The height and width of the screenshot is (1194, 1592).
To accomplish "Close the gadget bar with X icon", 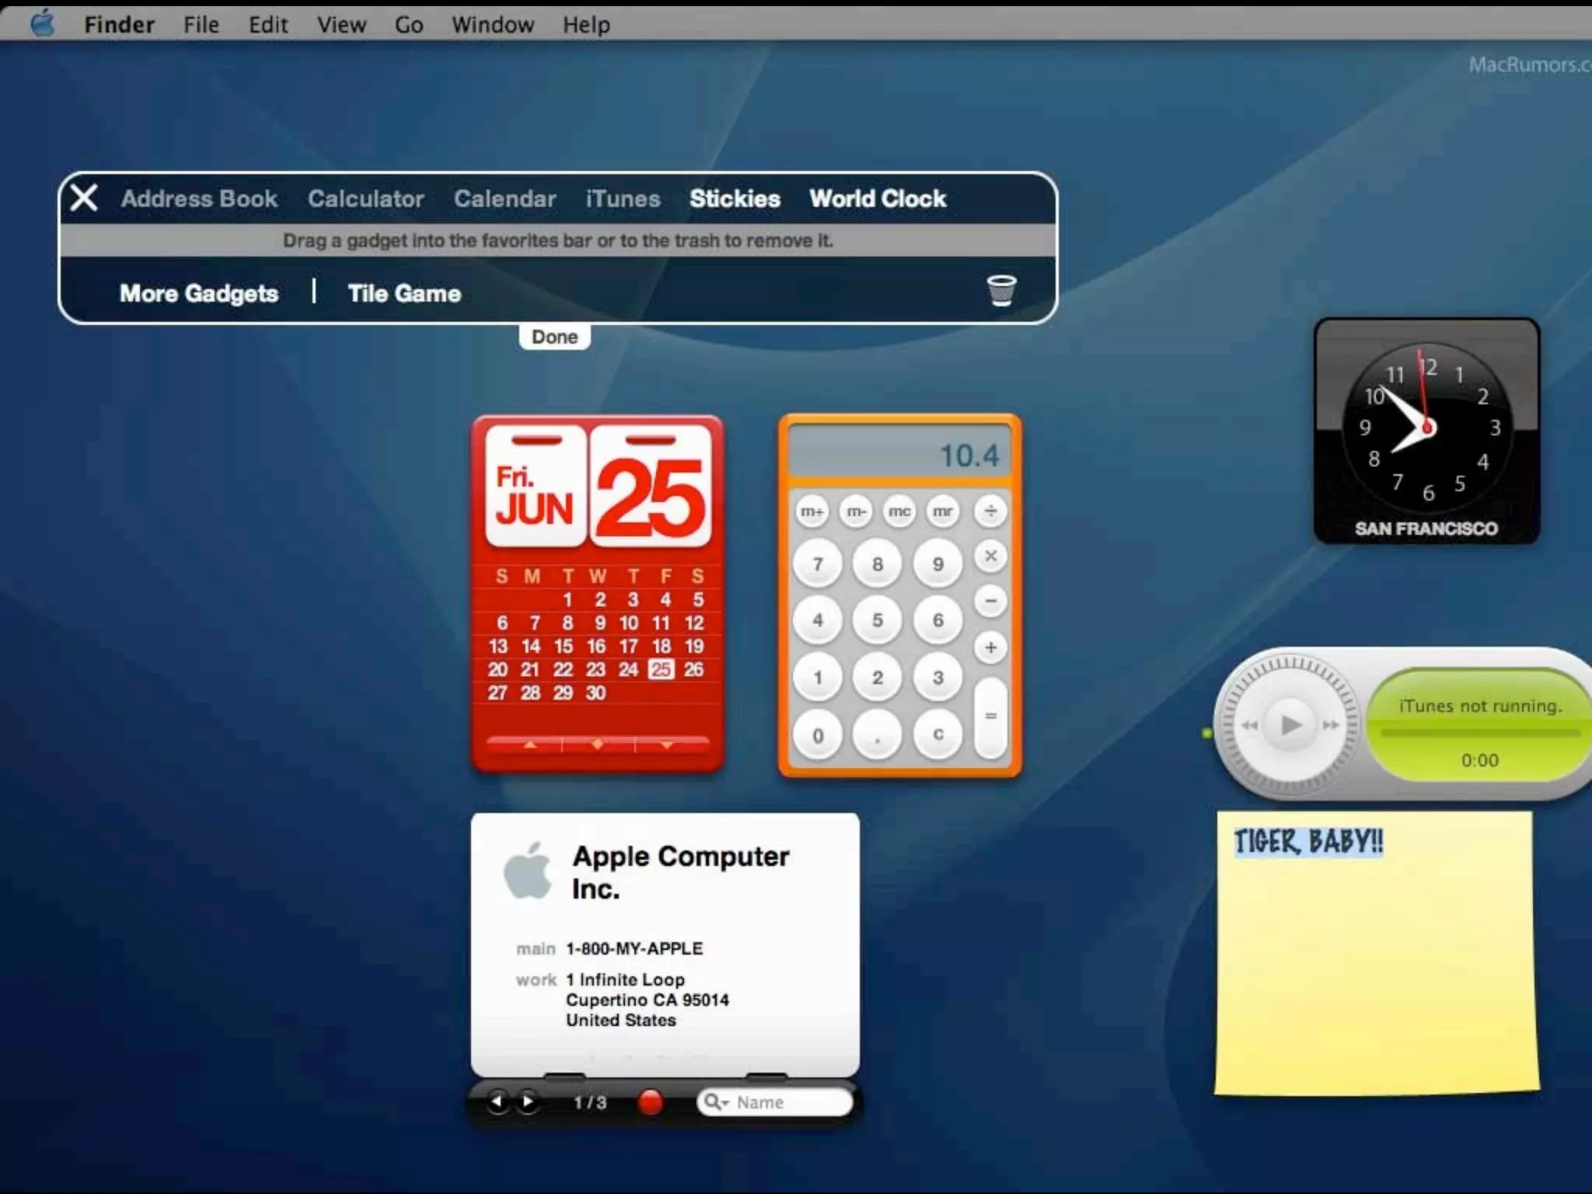I will pos(84,197).
